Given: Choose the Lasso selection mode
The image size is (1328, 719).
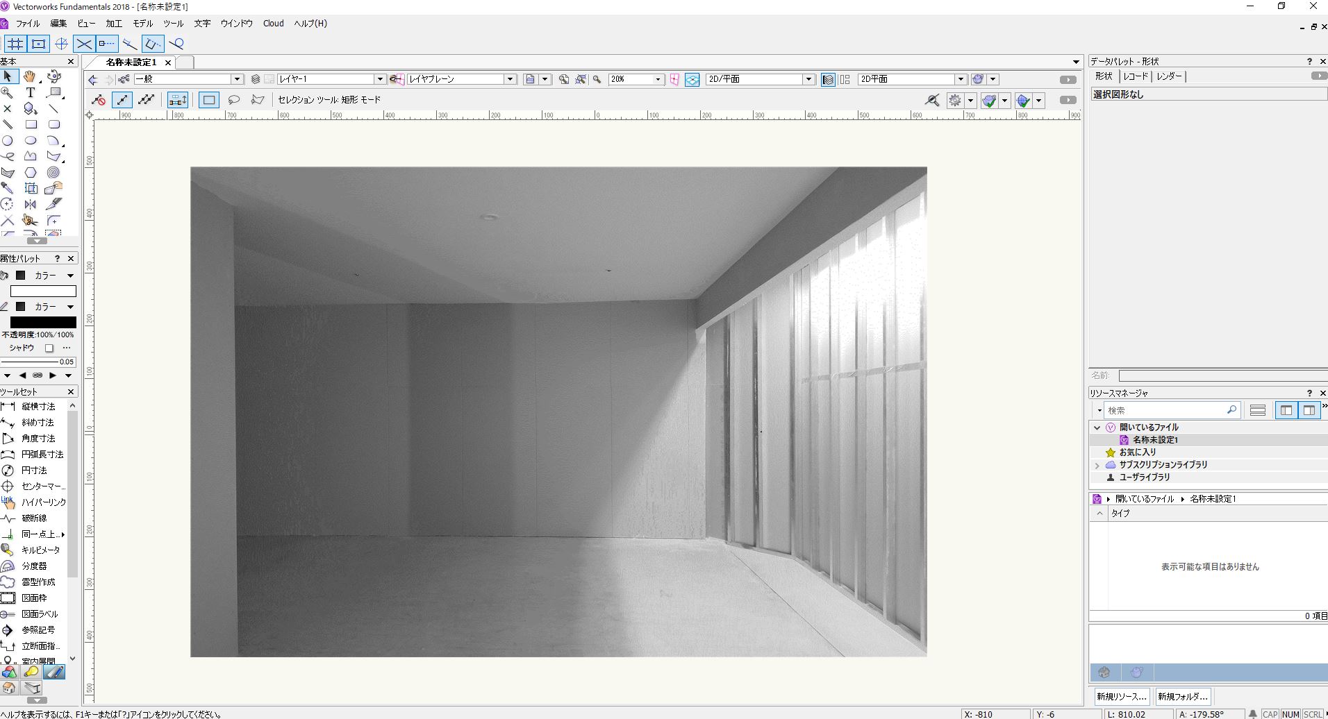Looking at the screenshot, I should 234,100.
